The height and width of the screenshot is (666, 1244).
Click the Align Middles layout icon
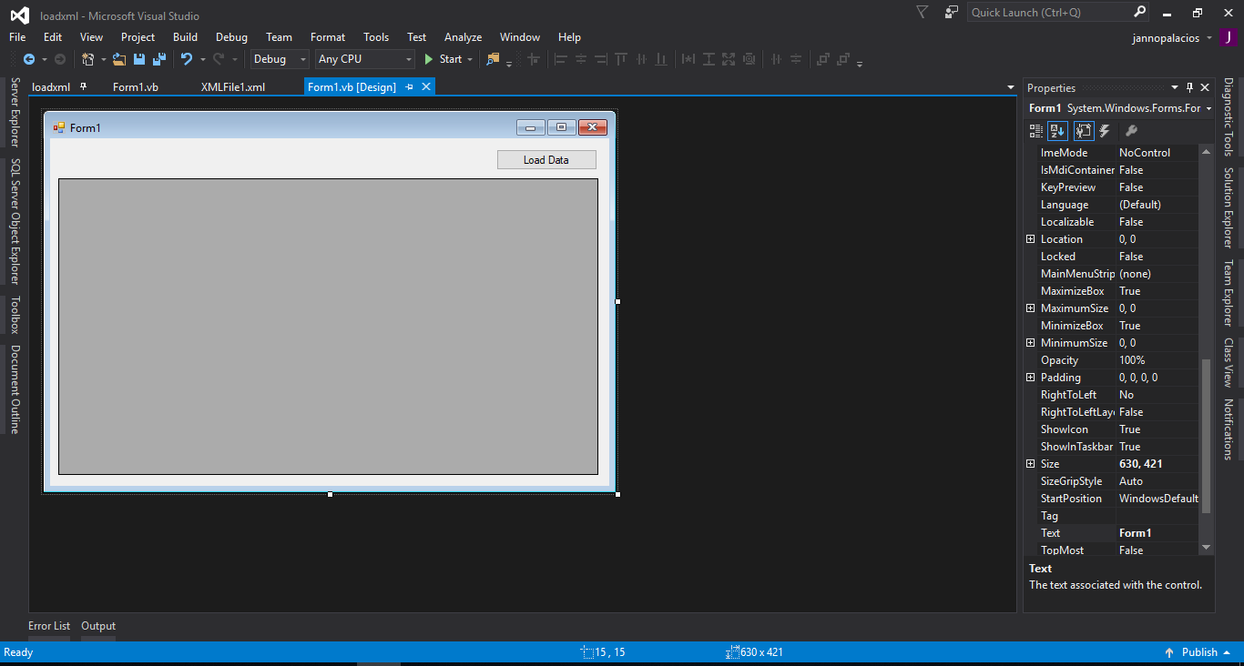(641, 59)
